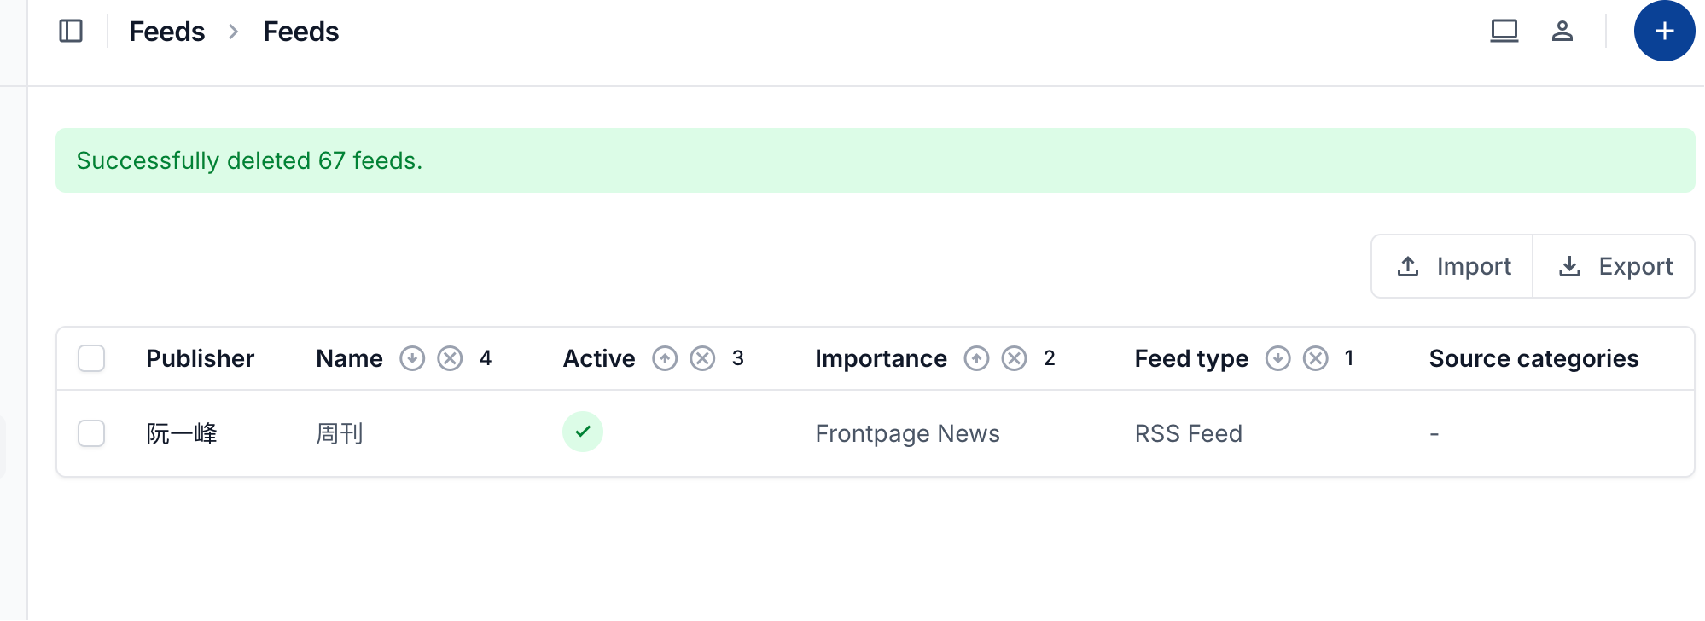This screenshot has height=621, width=1705.
Task: Remove sorting from Active column
Action: click(702, 358)
